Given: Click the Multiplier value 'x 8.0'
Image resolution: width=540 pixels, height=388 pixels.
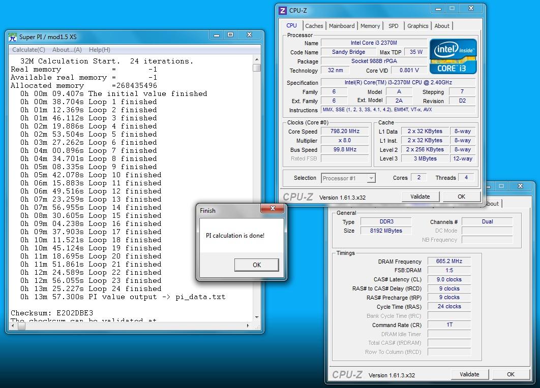Looking at the screenshot, I should click(345, 140).
